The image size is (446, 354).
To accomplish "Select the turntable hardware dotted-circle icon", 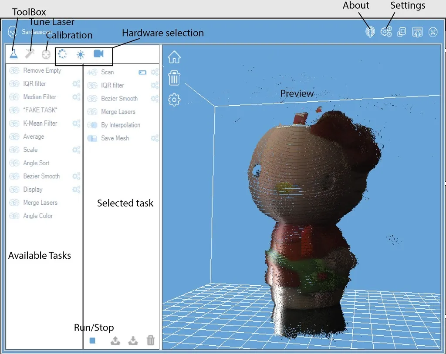I will (62, 53).
